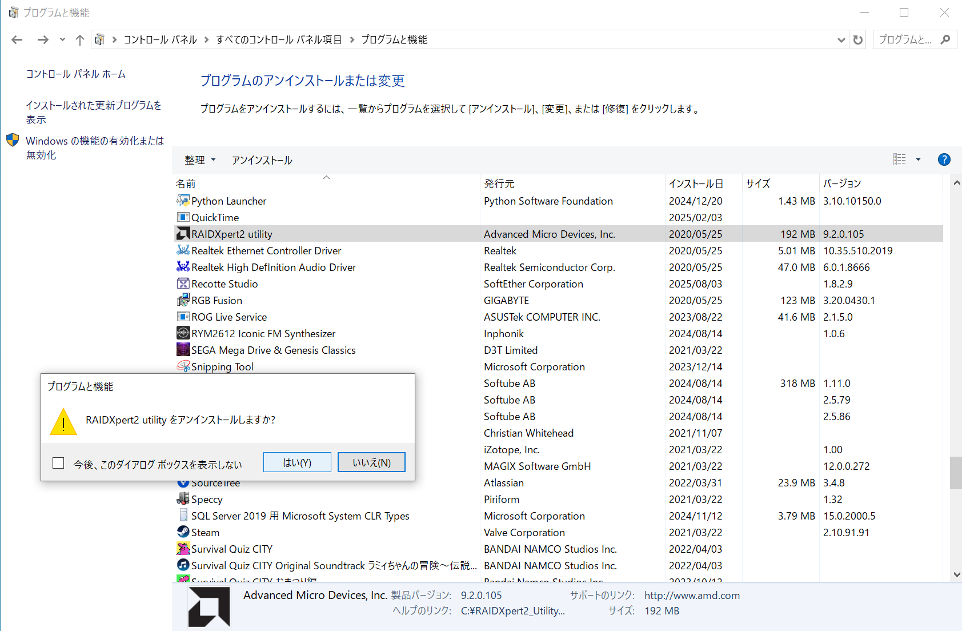Open the 整理 dropdown menu
Screen dimensions: 962x631
pos(200,160)
